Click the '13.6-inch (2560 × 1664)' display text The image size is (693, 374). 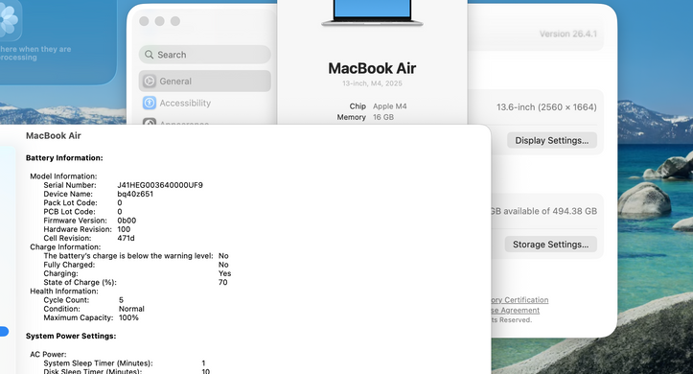[546, 107]
